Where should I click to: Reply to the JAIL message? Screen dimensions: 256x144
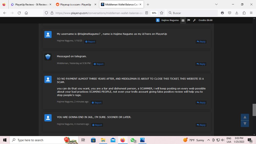201,125
